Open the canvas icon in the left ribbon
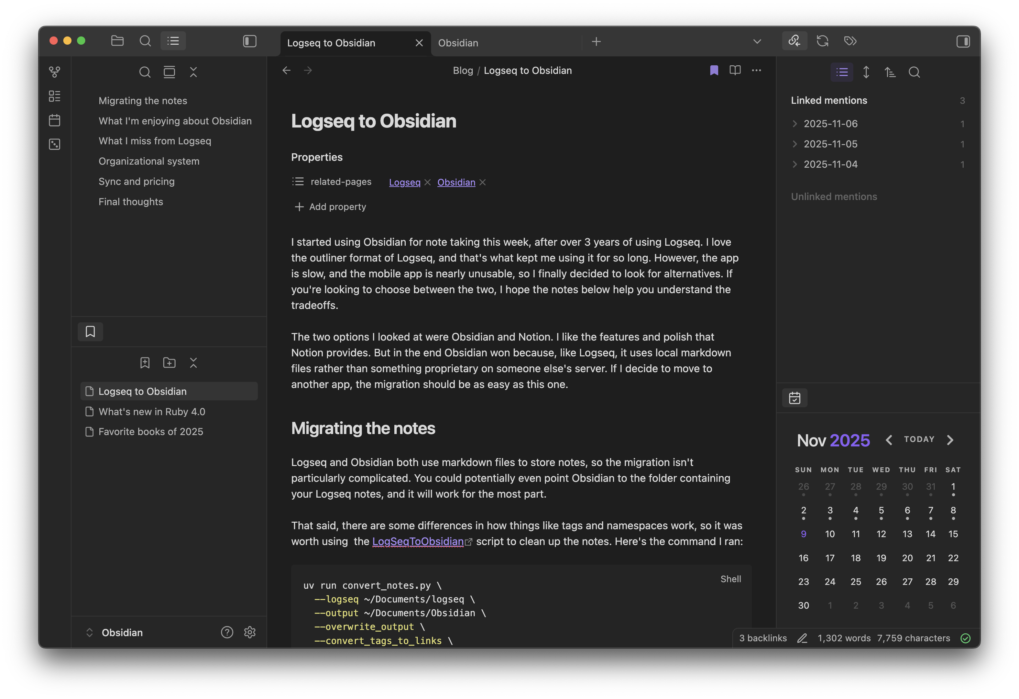 [54, 96]
